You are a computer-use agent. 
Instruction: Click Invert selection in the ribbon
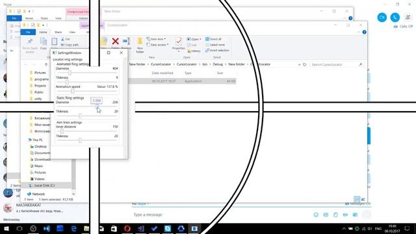tap(217, 51)
